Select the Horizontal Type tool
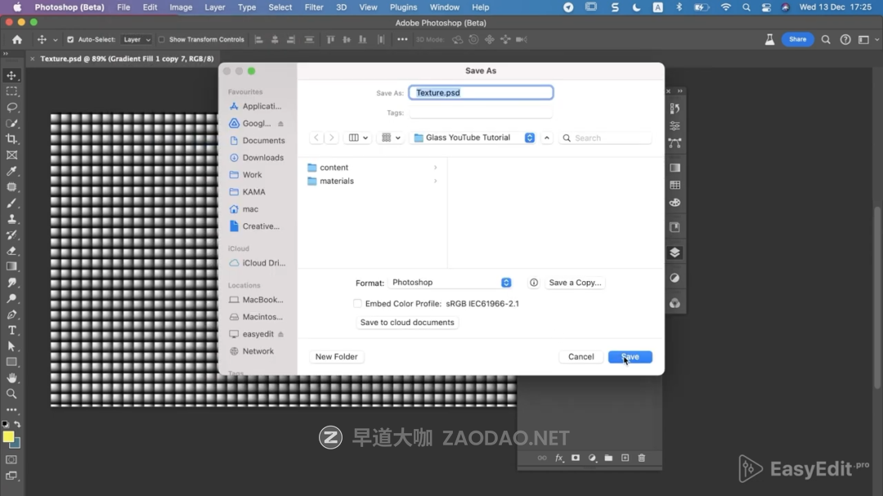 (x=11, y=330)
